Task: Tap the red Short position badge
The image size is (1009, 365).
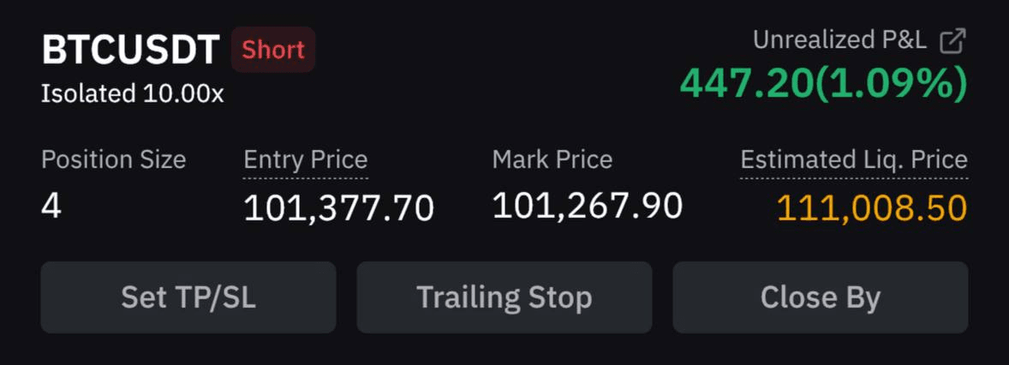Action: tap(273, 50)
